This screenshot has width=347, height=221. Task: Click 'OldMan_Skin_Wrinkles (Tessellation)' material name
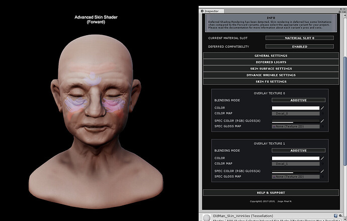tap(243, 216)
